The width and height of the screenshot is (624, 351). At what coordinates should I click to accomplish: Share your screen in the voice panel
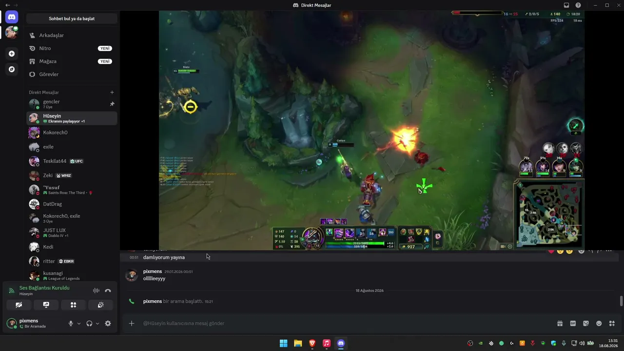pyautogui.click(x=46, y=305)
